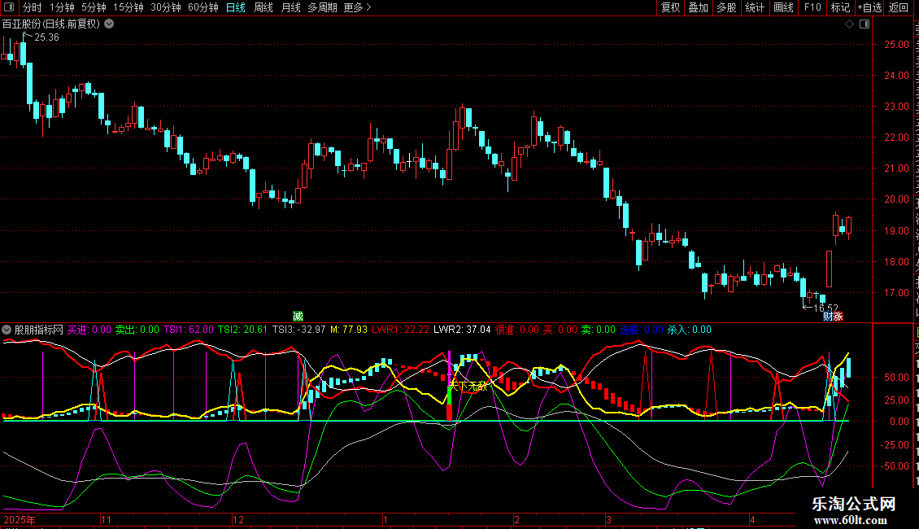Toggle the side panel icon at the toolbar's left end
This screenshot has height=529, width=919.
9,7
